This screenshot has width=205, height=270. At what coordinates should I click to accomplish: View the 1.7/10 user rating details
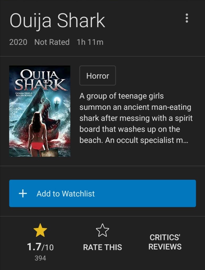(x=40, y=247)
